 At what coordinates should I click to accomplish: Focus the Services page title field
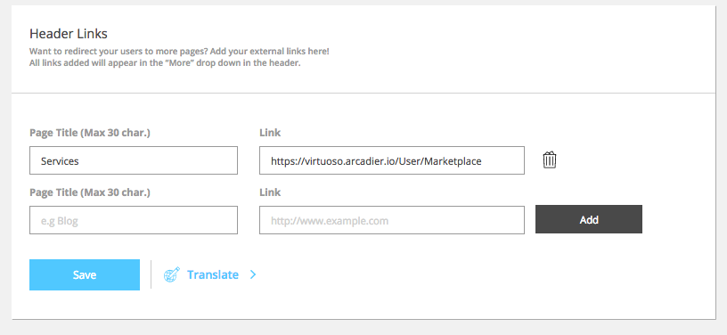pos(134,160)
